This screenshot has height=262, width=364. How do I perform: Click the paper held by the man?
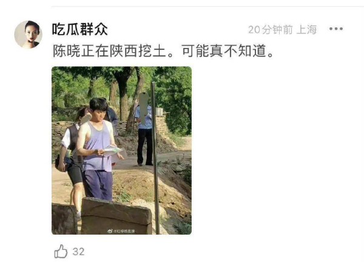[x=112, y=150]
